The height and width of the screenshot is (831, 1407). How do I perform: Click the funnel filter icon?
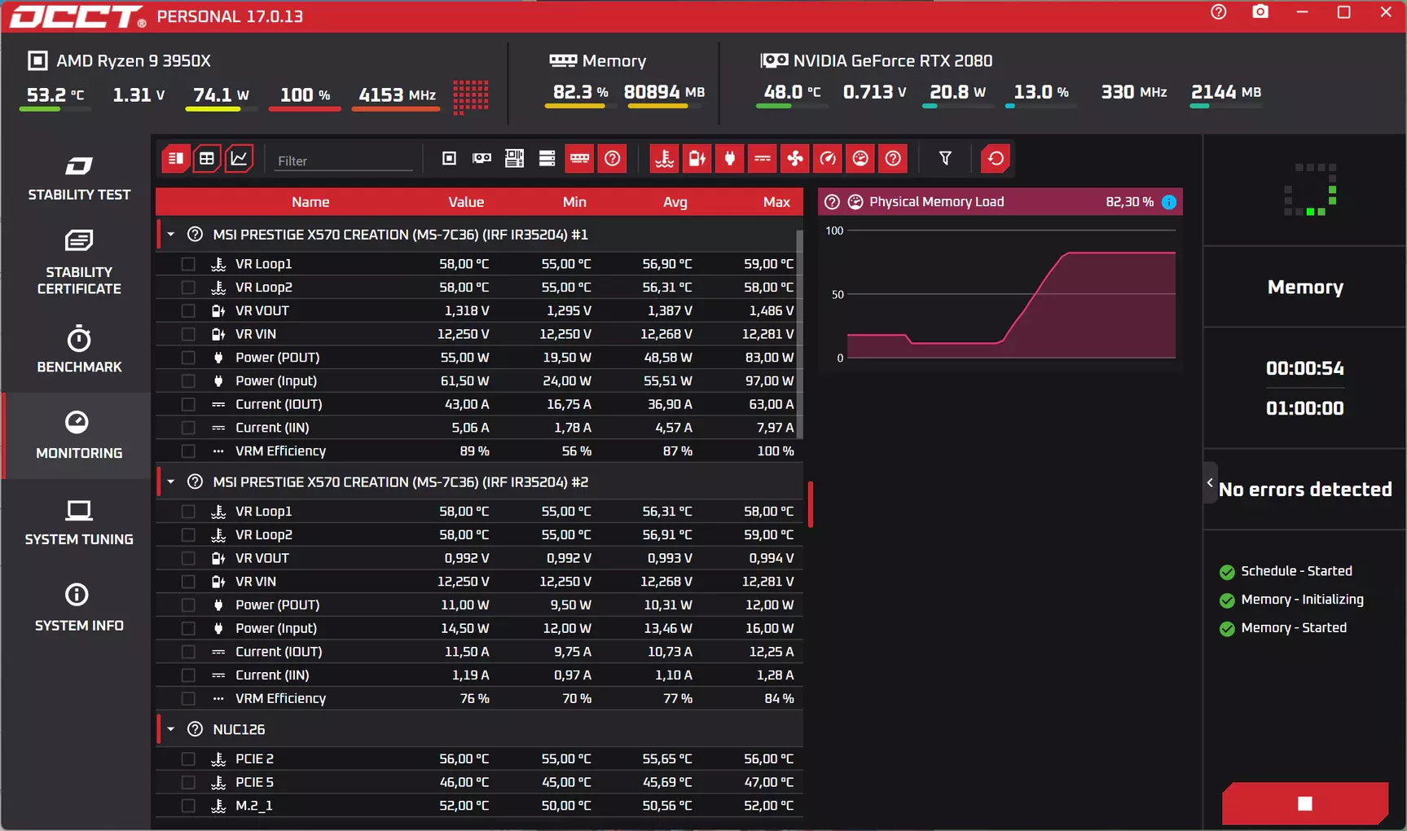(x=945, y=159)
